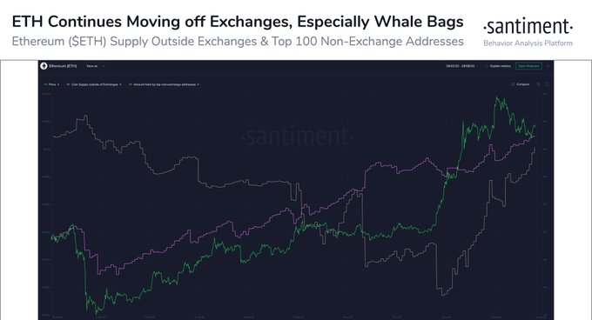Image resolution: width=592 pixels, height=320 pixels.
Task: Click the Explain metrics link
Action: (501, 66)
